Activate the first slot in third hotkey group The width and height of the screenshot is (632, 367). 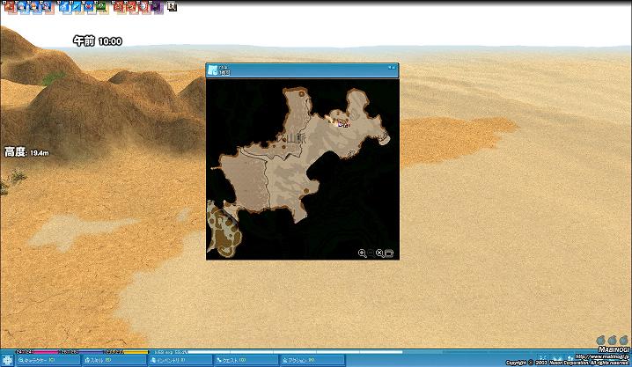tap(119, 6)
